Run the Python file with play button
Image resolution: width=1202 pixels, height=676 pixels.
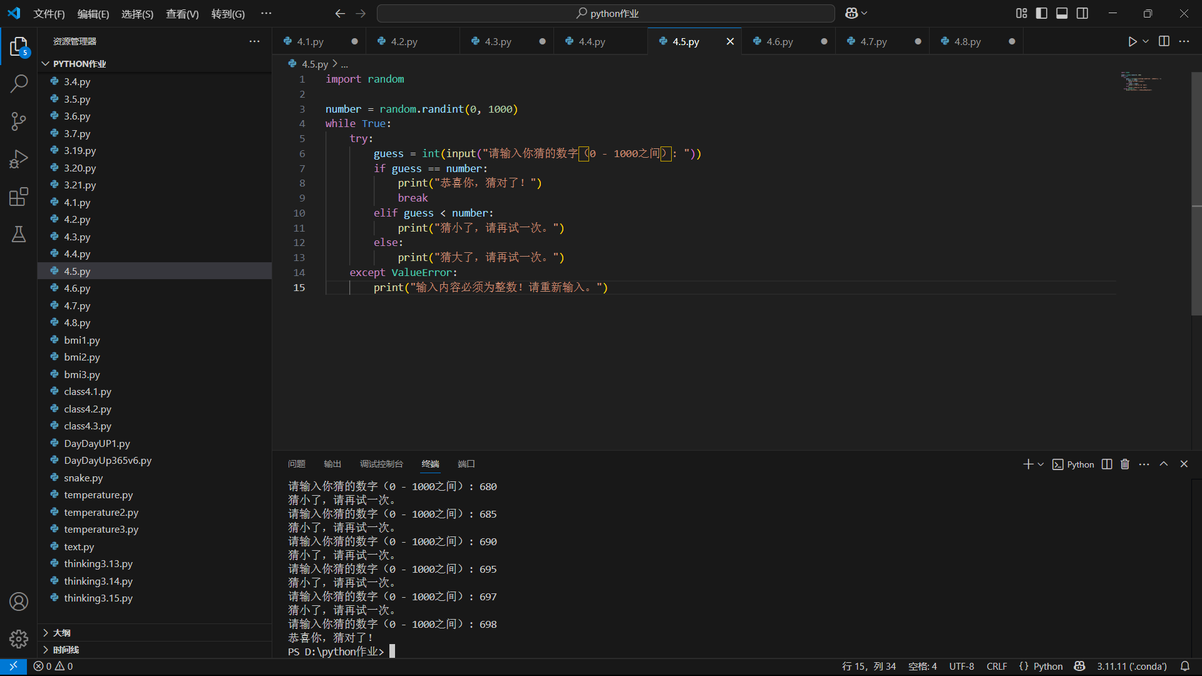click(x=1132, y=41)
